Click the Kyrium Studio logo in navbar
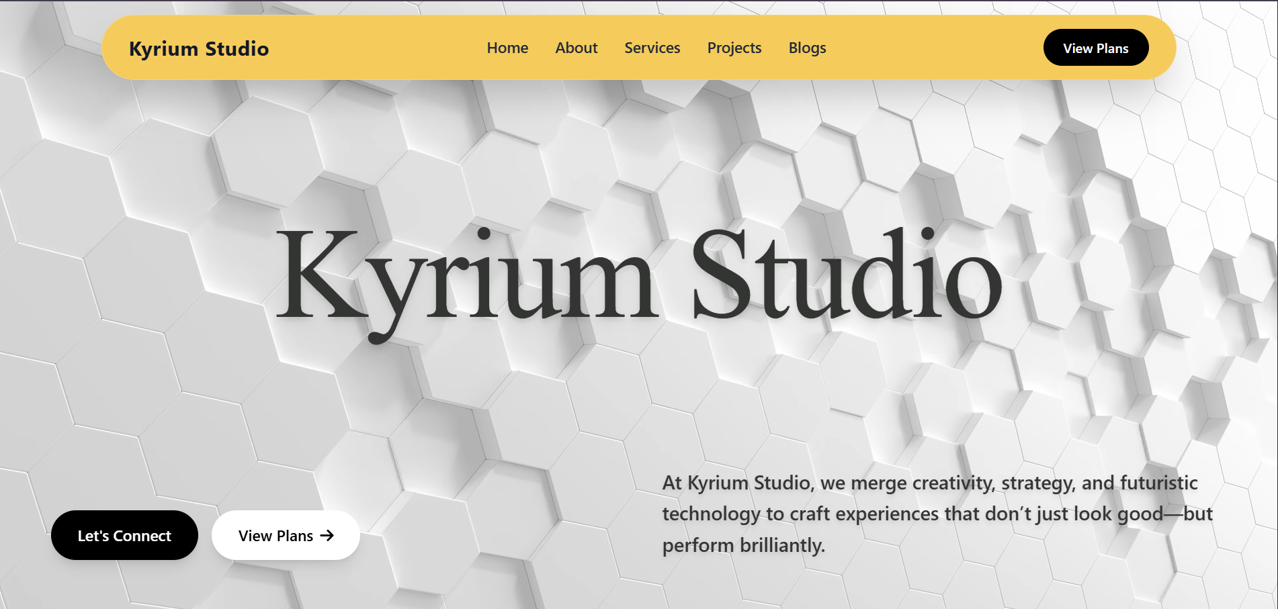 (x=199, y=48)
